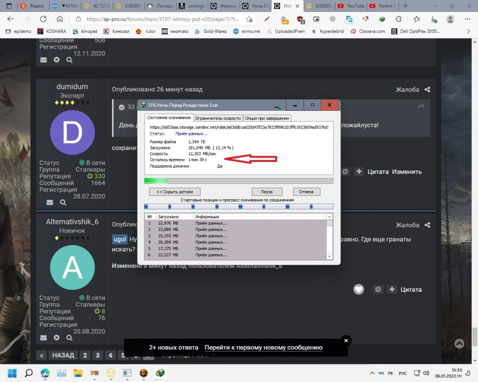Follow the Перейти к первому новому сообщению link
Viewport: 478px width, 382px height.
pyautogui.click(x=263, y=348)
